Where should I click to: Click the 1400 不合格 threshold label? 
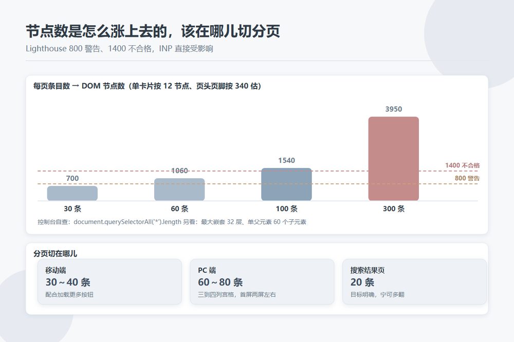(x=462, y=165)
